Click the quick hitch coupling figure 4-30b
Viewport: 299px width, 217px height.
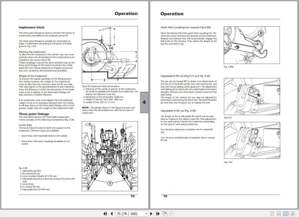(252, 45)
